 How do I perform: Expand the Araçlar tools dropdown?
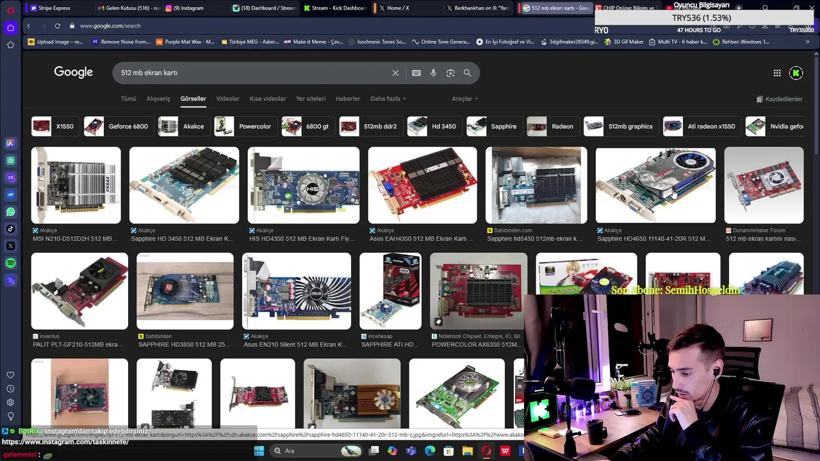point(465,99)
